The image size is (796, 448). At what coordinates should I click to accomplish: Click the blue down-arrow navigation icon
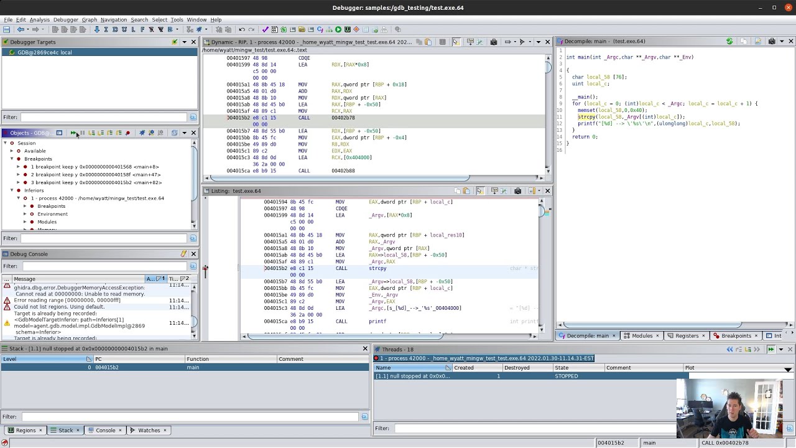tap(97, 29)
